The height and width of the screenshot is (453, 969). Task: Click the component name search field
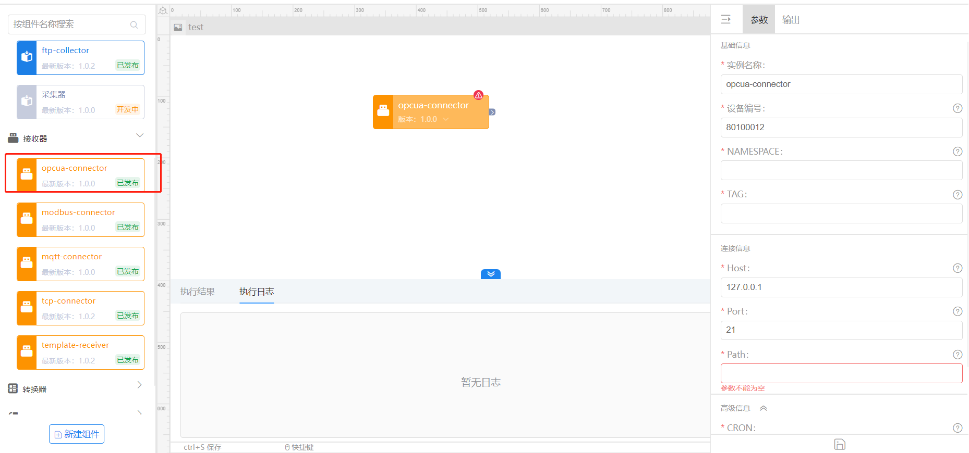[77, 24]
